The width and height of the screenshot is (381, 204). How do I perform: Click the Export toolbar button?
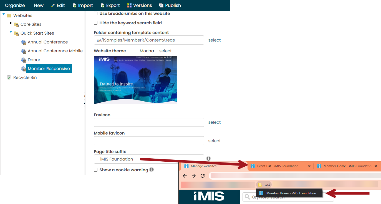[110, 5]
